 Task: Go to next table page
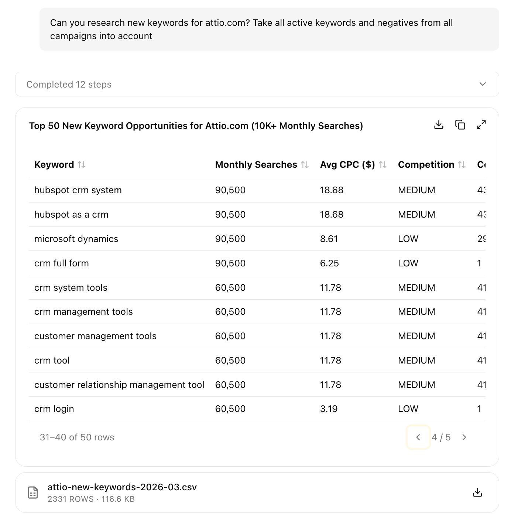tap(464, 437)
